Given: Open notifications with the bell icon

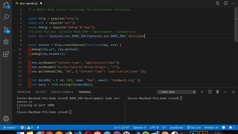Looking at the screenshot, I should [231, 127].
